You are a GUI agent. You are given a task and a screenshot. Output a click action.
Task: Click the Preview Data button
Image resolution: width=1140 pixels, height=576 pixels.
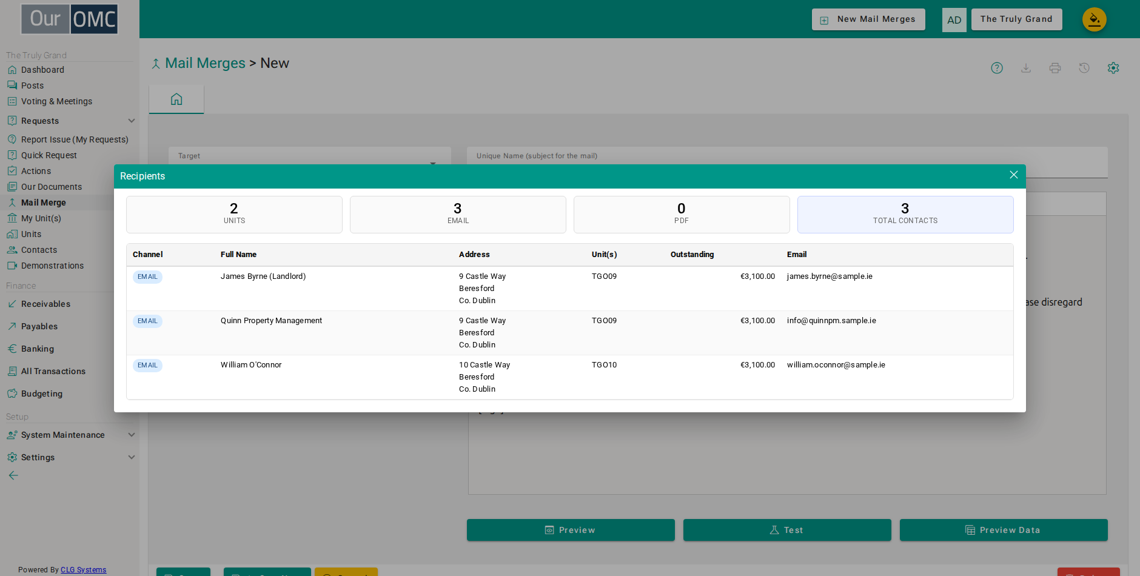(x=1004, y=530)
